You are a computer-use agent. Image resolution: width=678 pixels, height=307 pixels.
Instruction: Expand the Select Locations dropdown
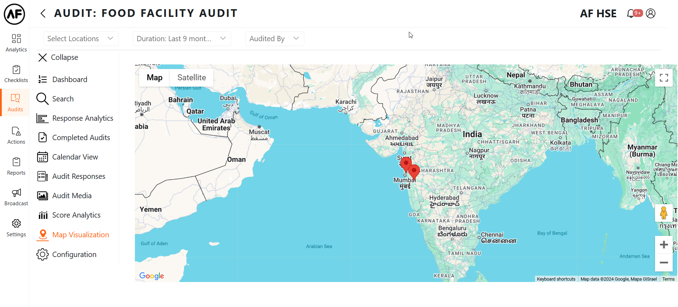81,39
